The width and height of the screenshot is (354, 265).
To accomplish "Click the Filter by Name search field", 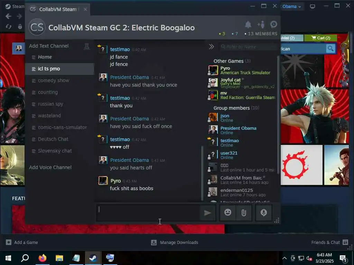I will coord(248,47).
